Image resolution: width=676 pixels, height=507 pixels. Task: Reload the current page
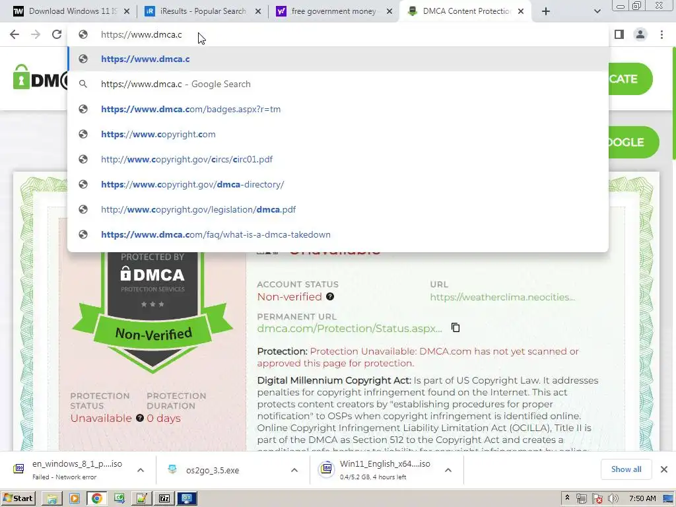57,34
